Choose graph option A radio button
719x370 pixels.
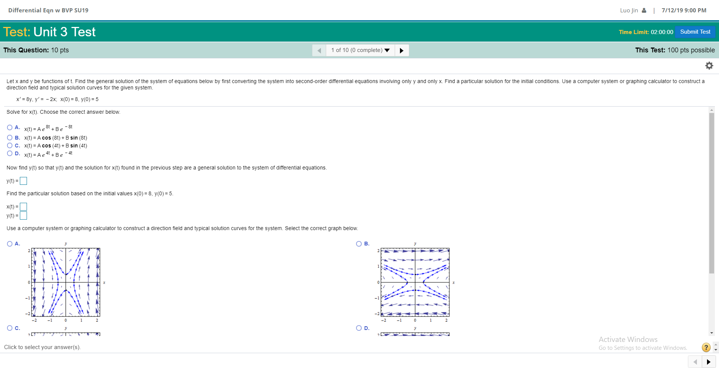(10, 244)
